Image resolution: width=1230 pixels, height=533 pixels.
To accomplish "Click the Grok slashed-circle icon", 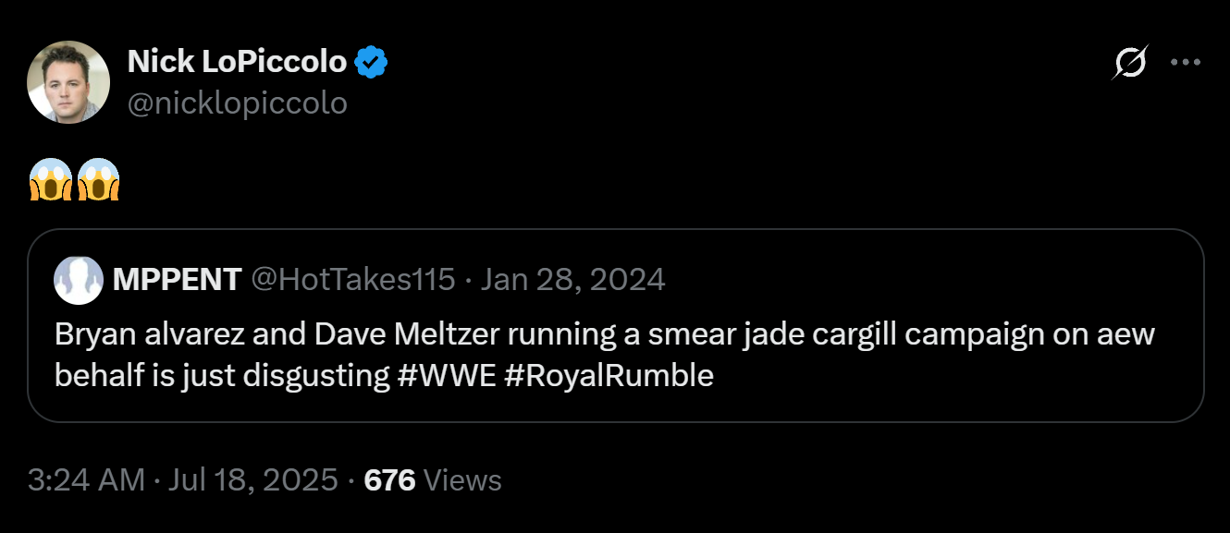I will point(1131,63).
